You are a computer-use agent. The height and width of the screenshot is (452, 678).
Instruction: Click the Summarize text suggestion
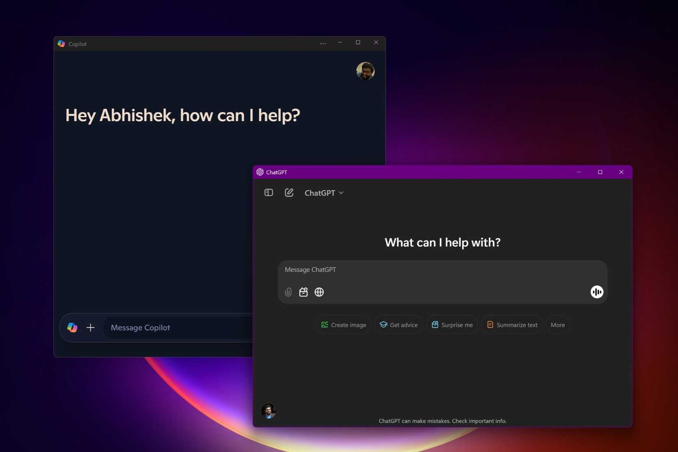point(512,325)
